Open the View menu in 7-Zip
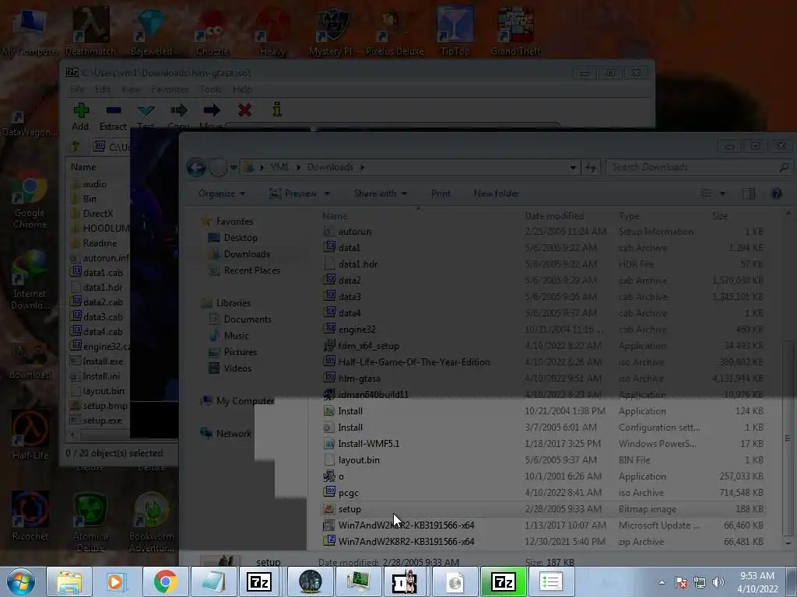The width and height of the screenshot is (797, 597). (x=131, y=89)
